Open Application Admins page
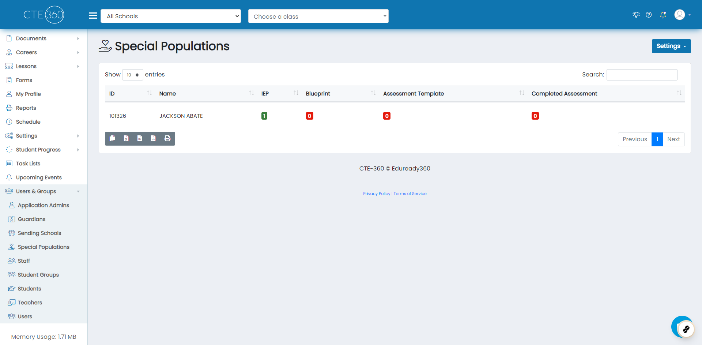This screenshot has width=702, height=345. click(44, 205)
